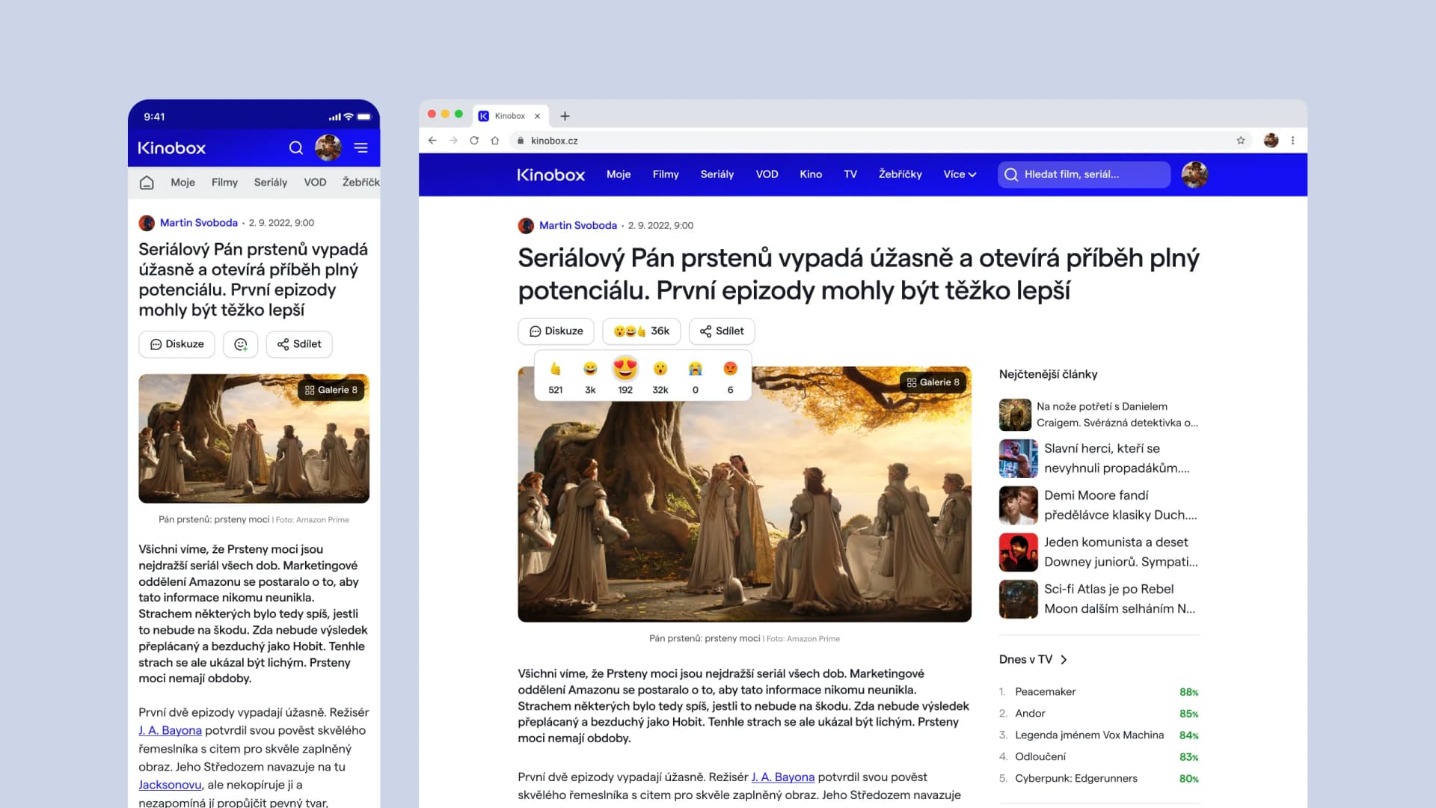This screenshot has height=808, width=1436.
Task: Go to home icon in mobile nav
Action: coord(147,183)
